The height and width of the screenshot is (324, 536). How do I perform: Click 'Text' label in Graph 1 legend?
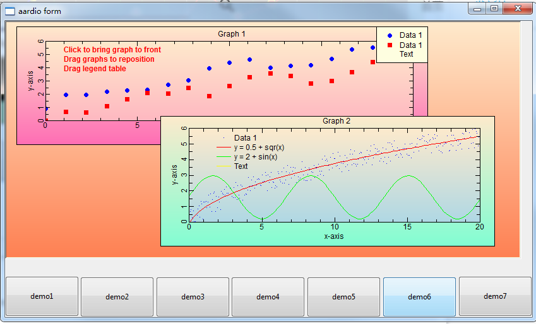tap(406, 54)
